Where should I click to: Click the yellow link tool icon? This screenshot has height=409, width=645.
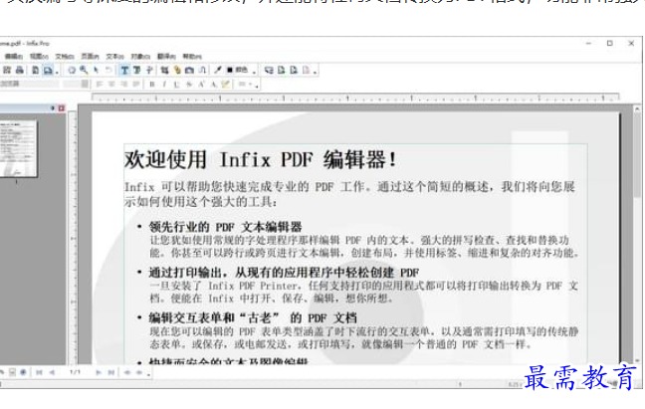point(177,70)
